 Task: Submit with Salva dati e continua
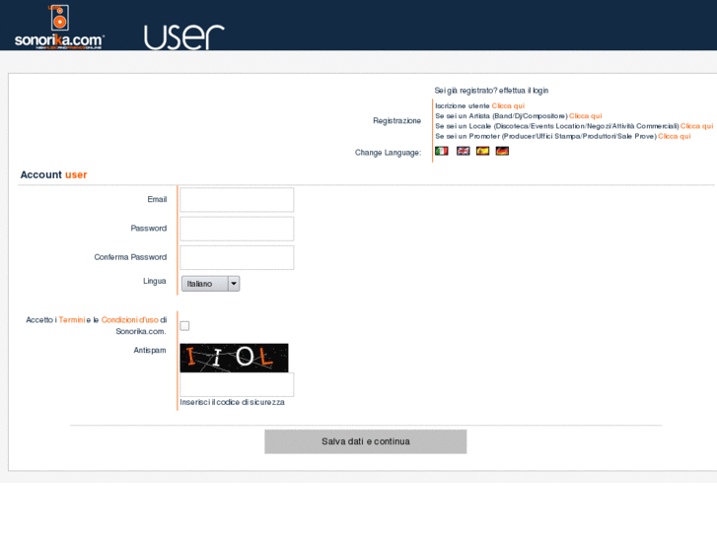pyautogui.click(x=365, y=441)
